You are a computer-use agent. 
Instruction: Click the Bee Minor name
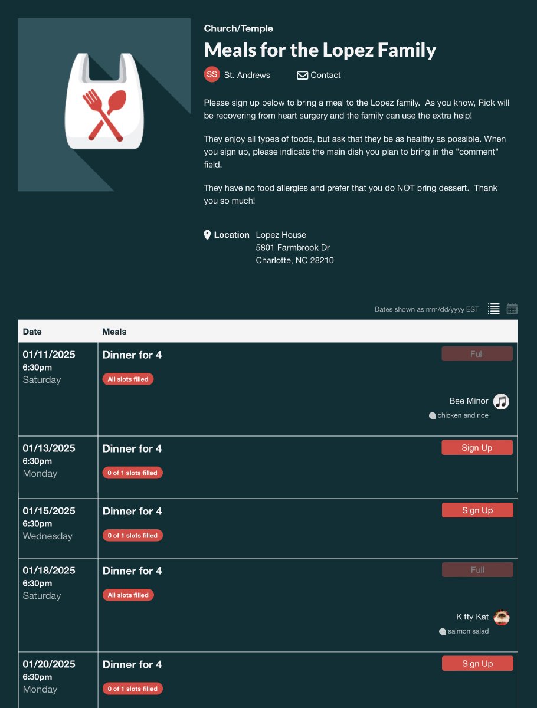469,401
